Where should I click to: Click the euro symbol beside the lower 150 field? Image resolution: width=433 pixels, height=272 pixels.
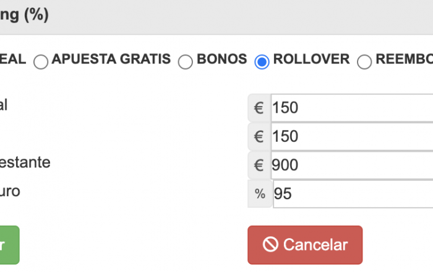259,136
